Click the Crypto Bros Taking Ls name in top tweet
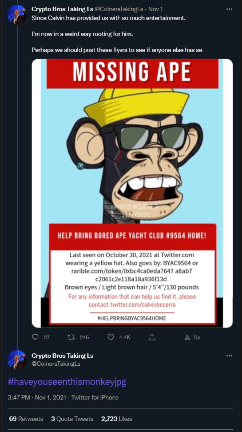 (63, 9)
